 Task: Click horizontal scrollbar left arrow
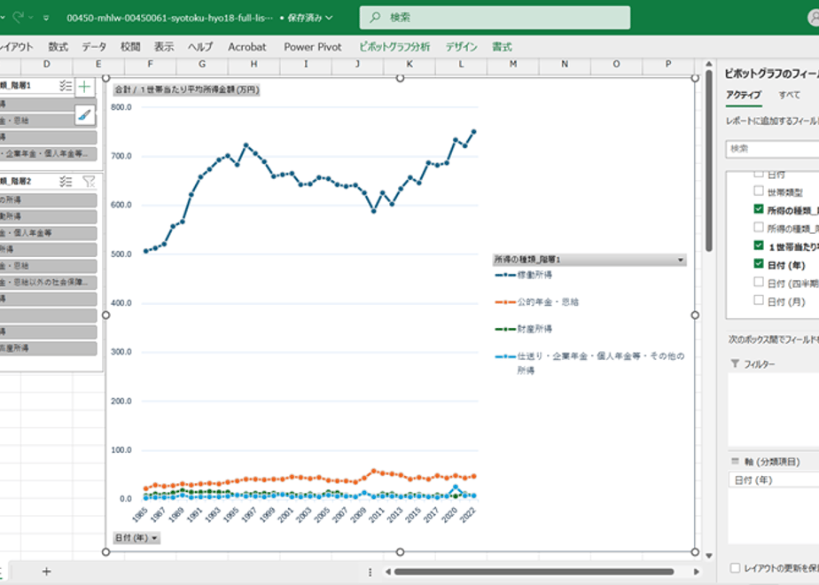[387, 572]
